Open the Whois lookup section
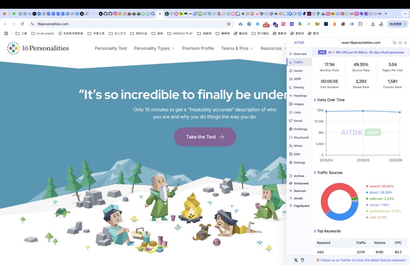Screen dimensions: 410x265 (x=296, y=146)
